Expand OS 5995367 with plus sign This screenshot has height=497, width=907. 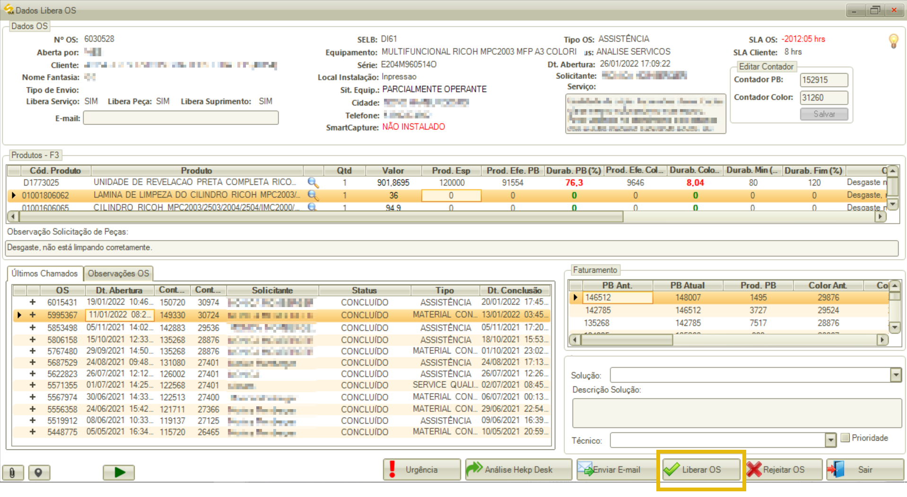(33, 315)
